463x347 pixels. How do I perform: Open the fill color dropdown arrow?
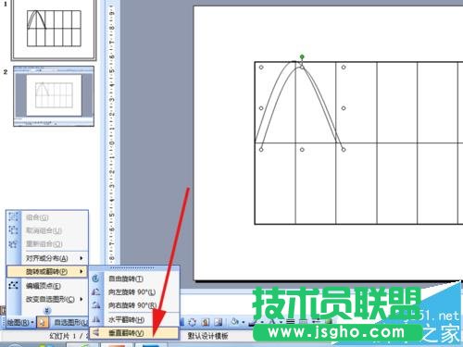click(244, 322)
